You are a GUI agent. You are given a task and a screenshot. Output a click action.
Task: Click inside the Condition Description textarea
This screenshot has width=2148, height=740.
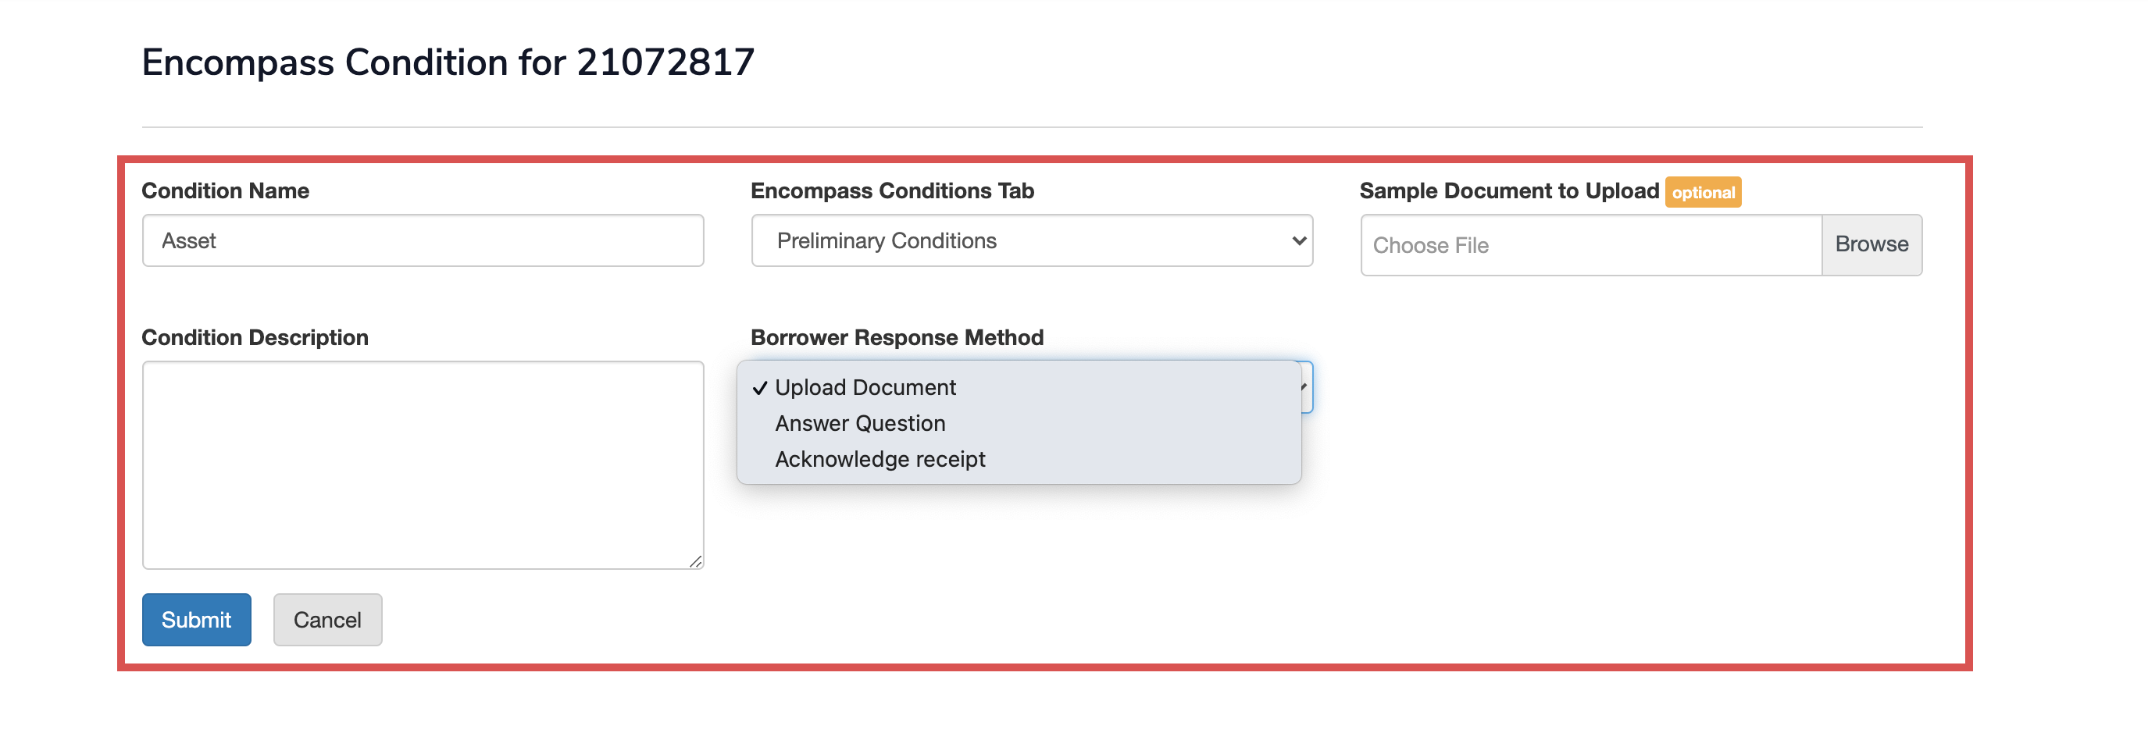423,464
